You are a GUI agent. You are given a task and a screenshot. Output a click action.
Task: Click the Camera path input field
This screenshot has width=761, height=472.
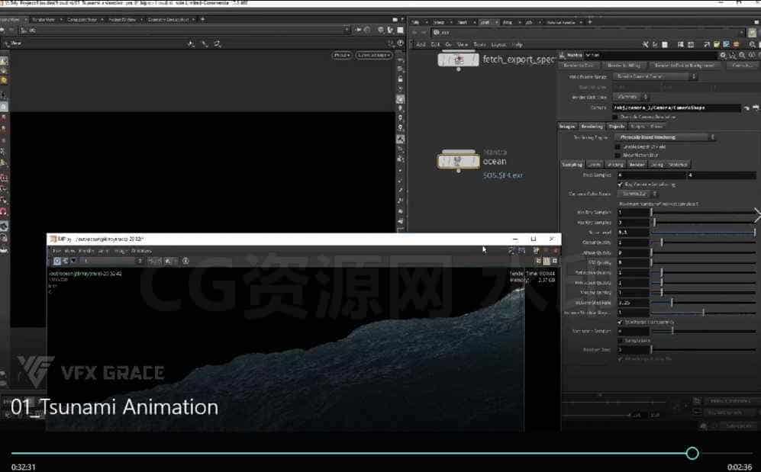coord(676,108)
